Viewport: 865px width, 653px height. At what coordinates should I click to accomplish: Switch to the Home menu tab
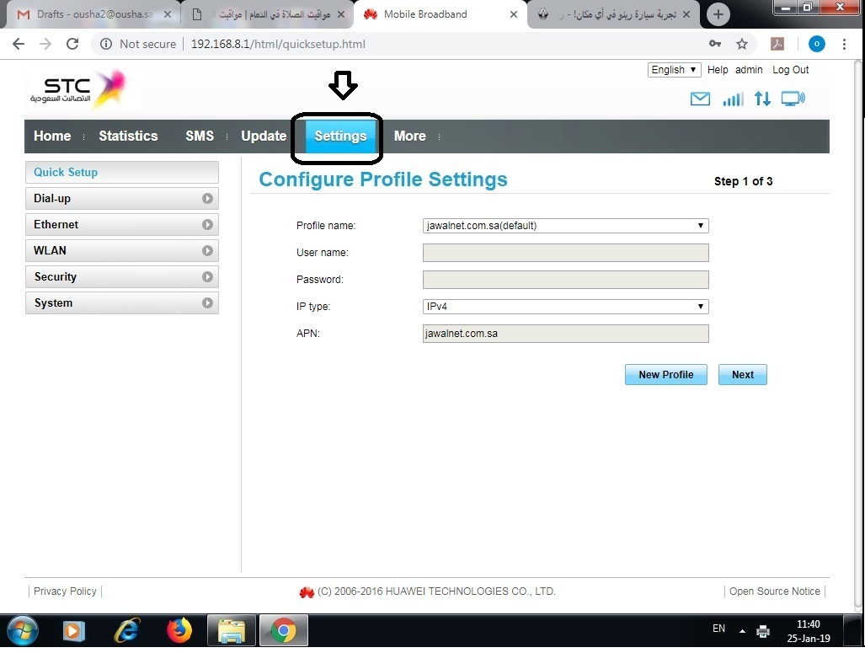click(x=52, y=136)
